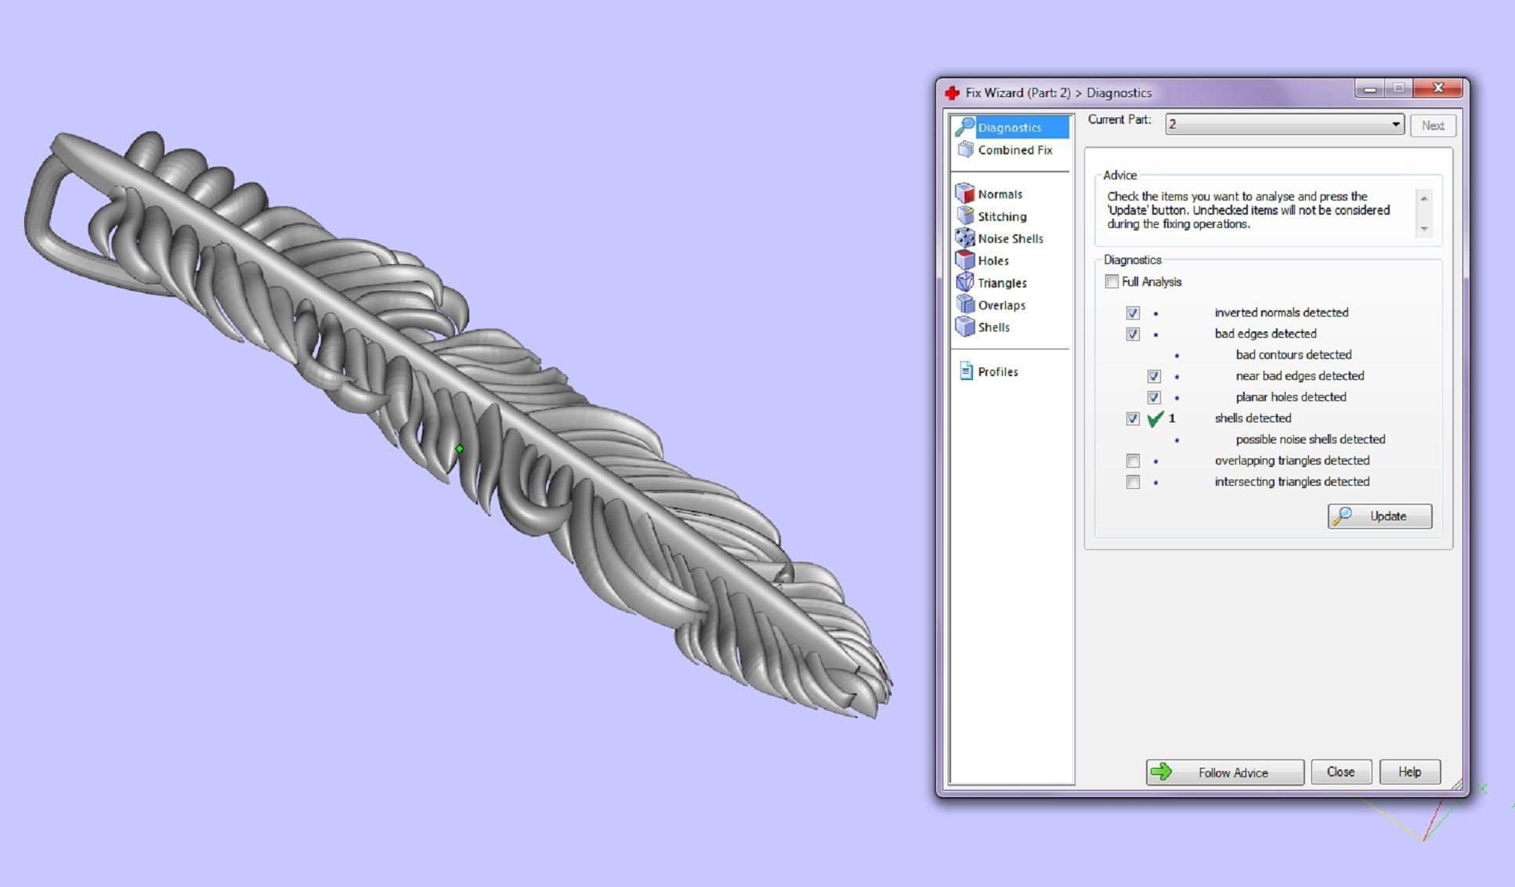Click the Next button
1515x887 pixels.
click(1433, 125)
